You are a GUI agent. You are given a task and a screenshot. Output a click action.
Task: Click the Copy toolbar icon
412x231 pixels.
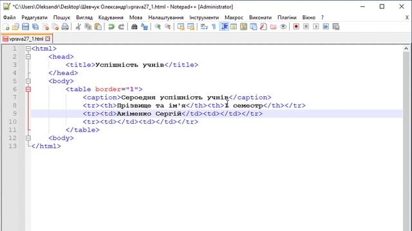click(88, 27)
